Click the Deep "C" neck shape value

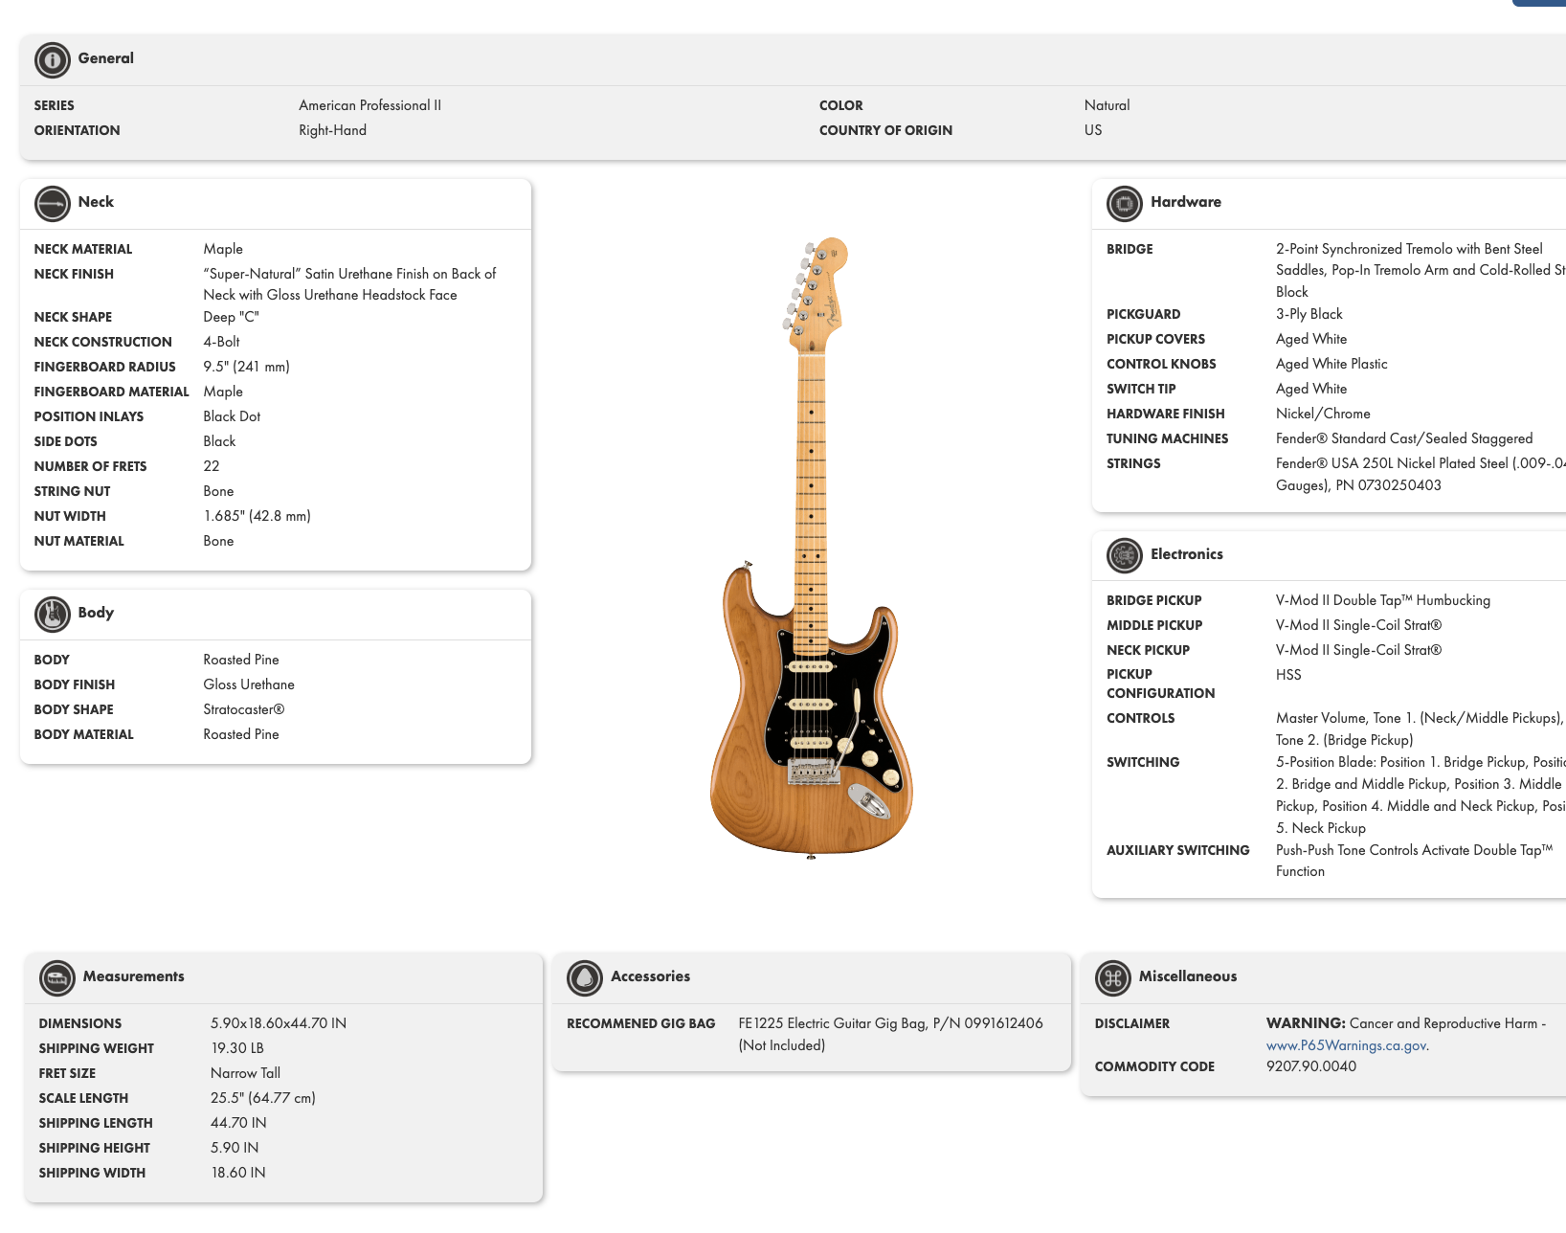[x=231, y=317]
